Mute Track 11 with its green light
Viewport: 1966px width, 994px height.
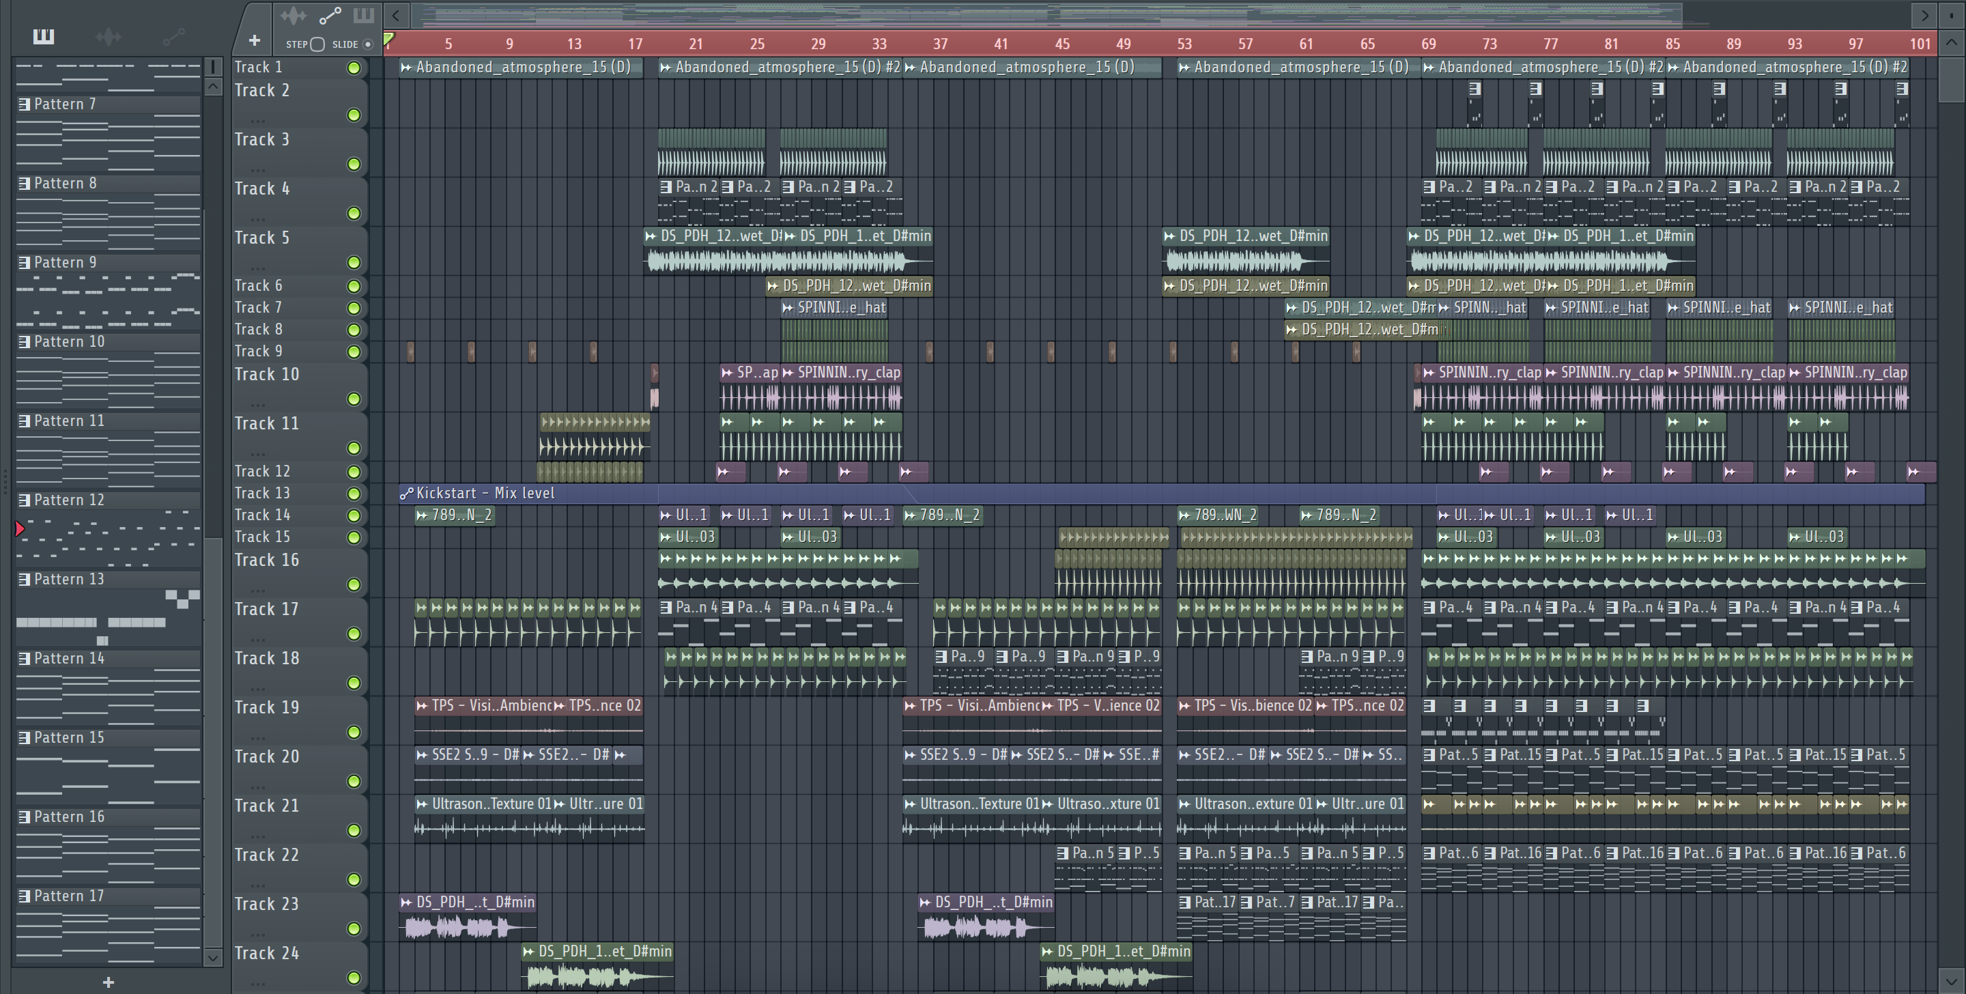click(354, 448)
